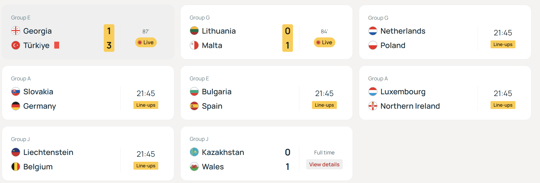
Task: Click the Kazakhstan flag icon
Action: [x=194, y=152]
